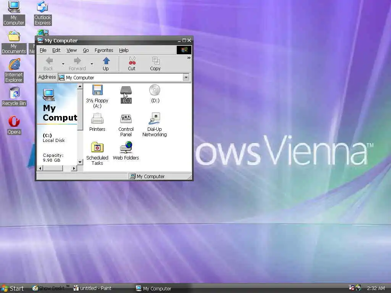The width and height of the screenshot is (391, 293).
Task: Click the Back toolbar button
Action: click(48, 64)
